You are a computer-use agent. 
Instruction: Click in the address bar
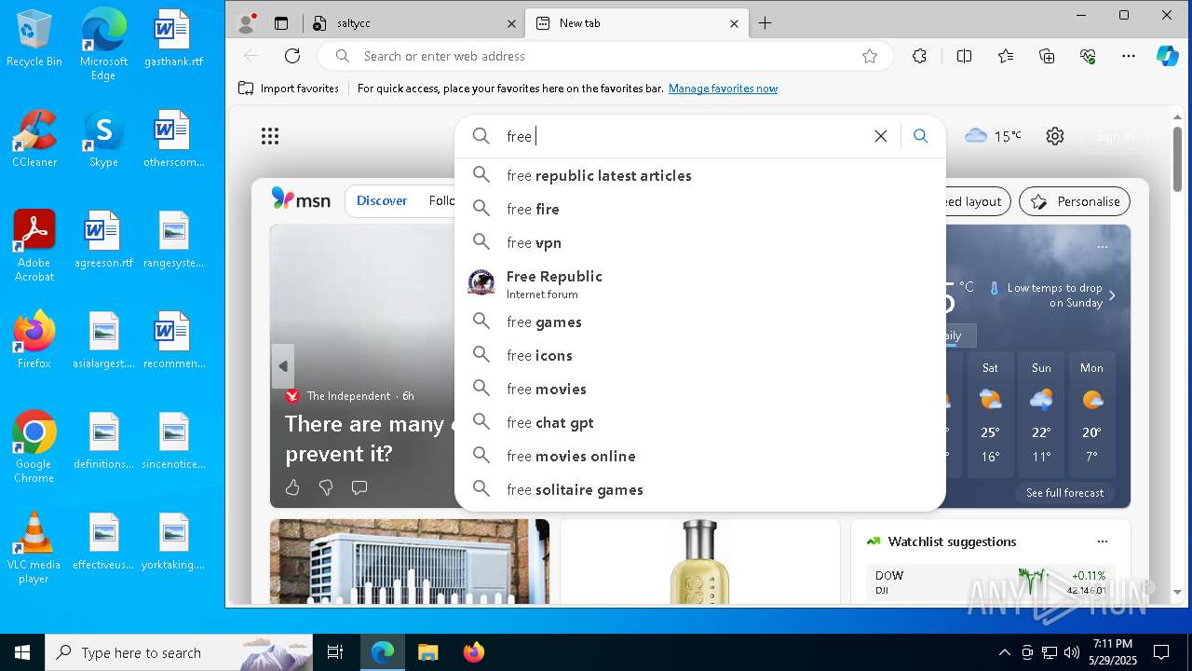tap(605, 56)
